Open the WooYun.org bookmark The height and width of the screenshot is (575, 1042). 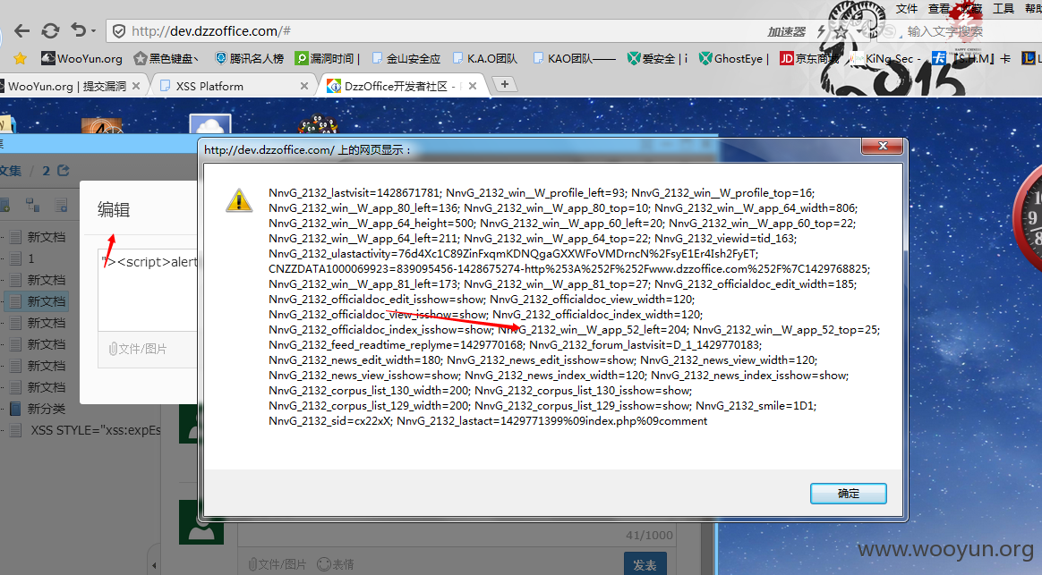81,58
